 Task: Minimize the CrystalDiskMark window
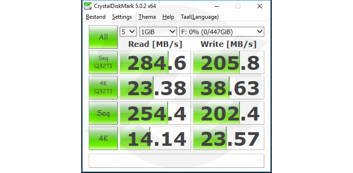(216, 6)
